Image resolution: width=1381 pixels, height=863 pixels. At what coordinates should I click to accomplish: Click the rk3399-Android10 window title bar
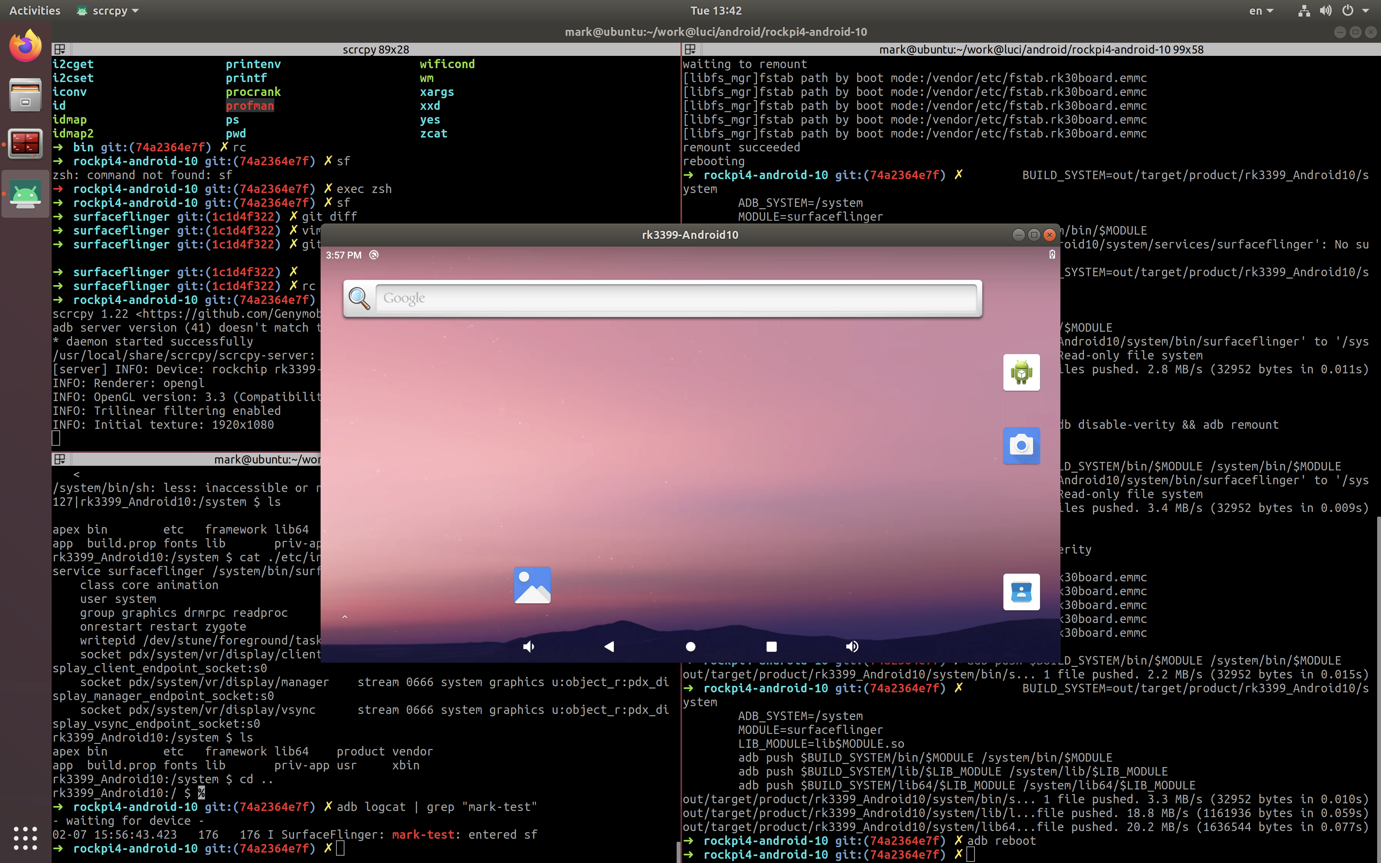pos(690,235)
